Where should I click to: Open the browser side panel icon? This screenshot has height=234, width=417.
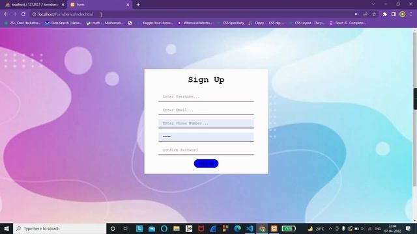pyautogui.click(x=394, y=14)
